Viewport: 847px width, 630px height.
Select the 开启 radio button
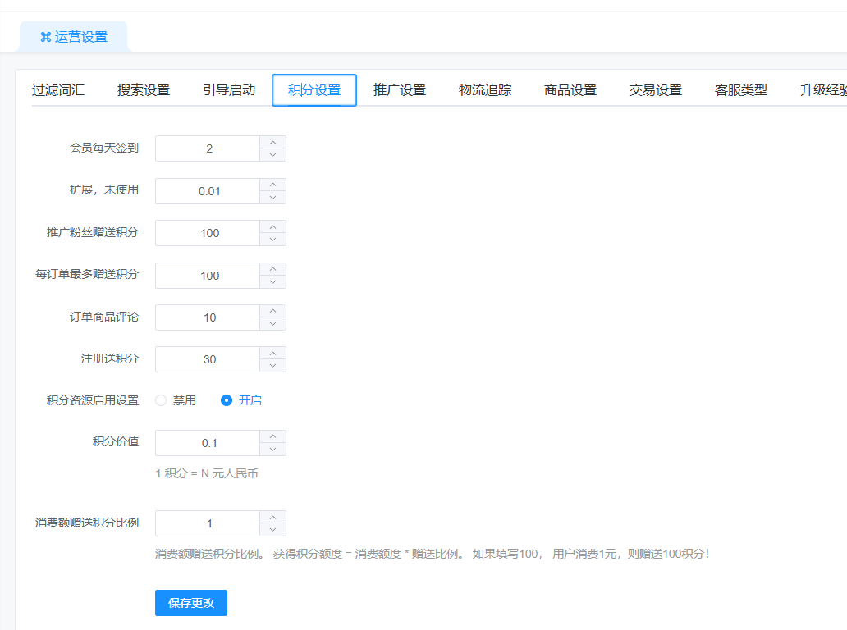(x=227, y=400)
